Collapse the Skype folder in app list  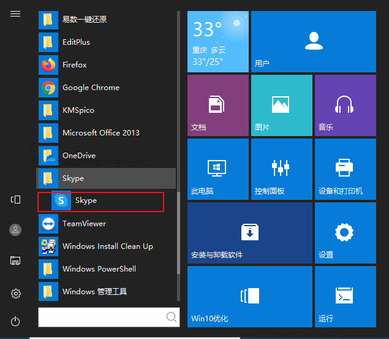point(106,178)
